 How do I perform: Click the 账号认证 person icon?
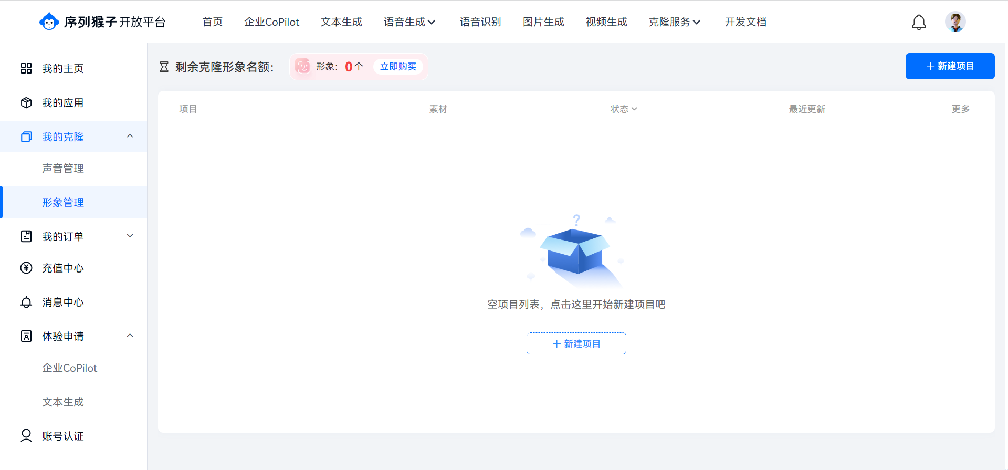(26, 435)
